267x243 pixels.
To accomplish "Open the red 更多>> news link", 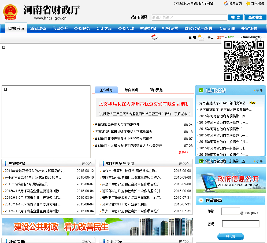I will (183, 152).
